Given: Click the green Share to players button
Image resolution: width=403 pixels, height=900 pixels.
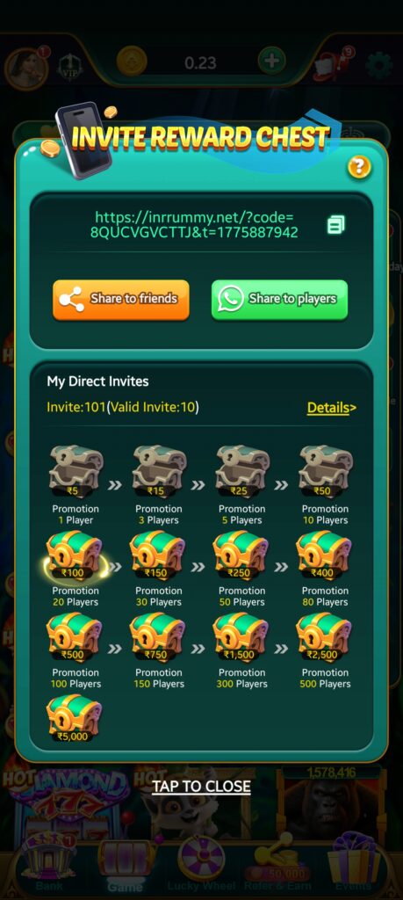Looking at the screenshot, I should pos(280,300).
